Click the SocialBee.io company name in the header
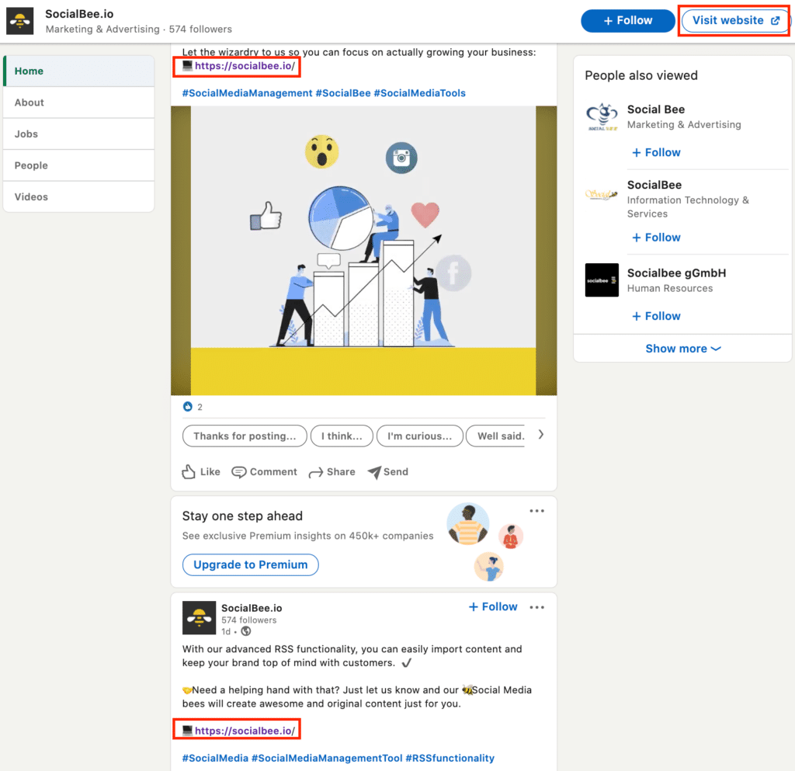This screenshot has width=795, height=771. (79, 14)
